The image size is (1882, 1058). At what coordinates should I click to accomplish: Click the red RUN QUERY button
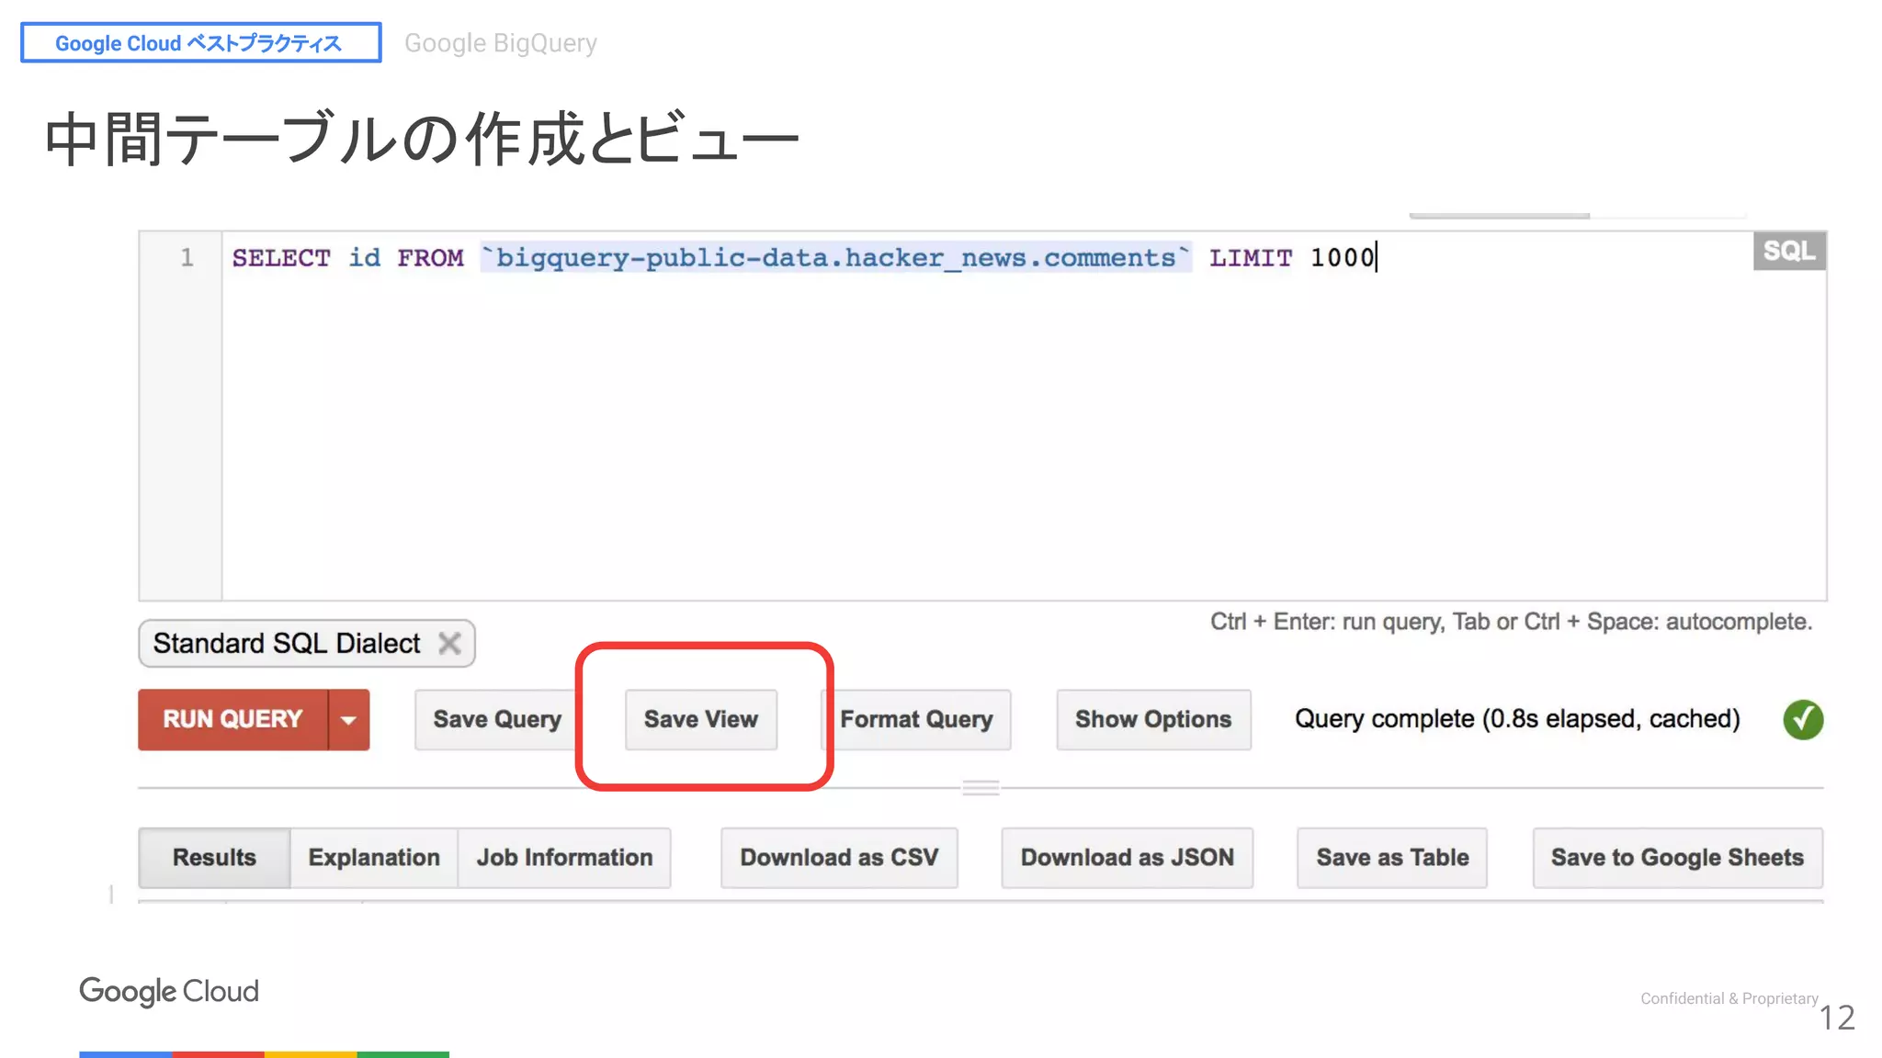tap(233, 719)
